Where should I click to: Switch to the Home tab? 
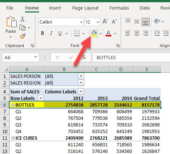pyautogui.click(x=32, y=8)
